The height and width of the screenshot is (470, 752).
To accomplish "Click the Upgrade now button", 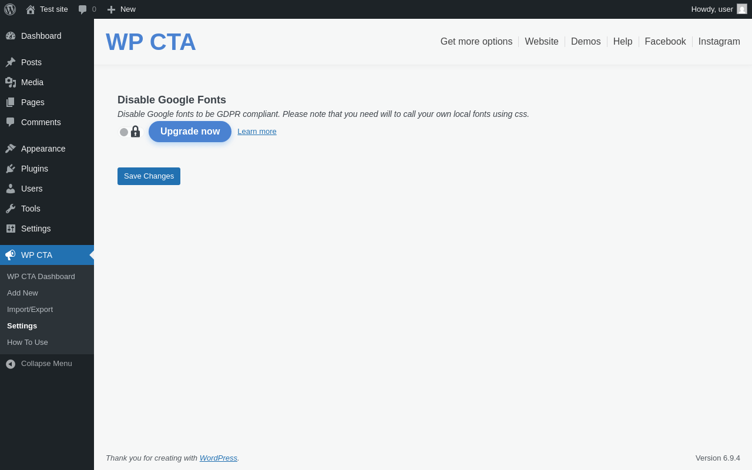I will point(190,132).
